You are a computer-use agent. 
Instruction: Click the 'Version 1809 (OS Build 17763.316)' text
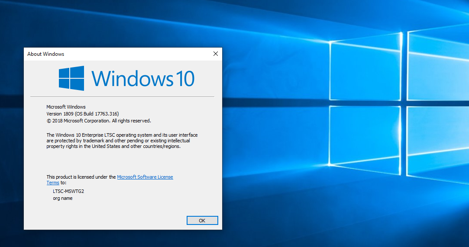(83, 114)
